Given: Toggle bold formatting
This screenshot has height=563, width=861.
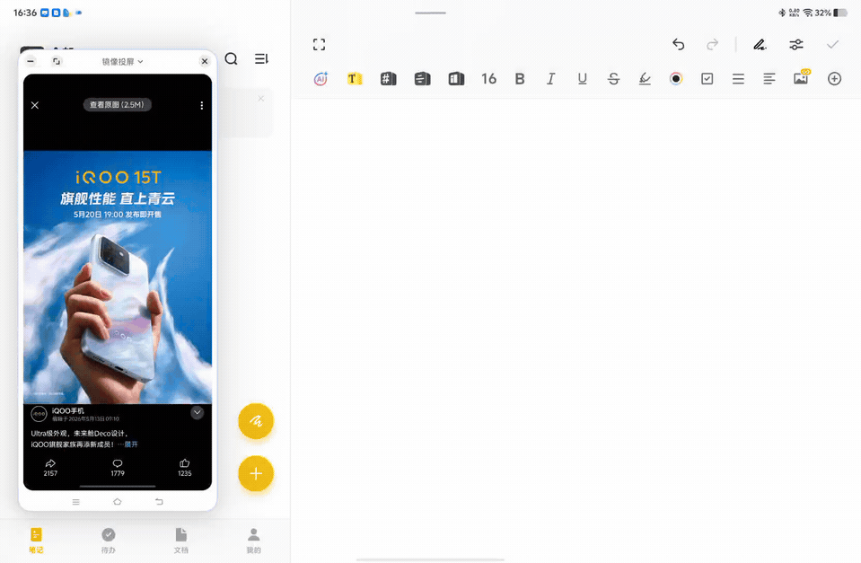Looking at the screenshot, I should pyautogui.click(x=520, y=78).
